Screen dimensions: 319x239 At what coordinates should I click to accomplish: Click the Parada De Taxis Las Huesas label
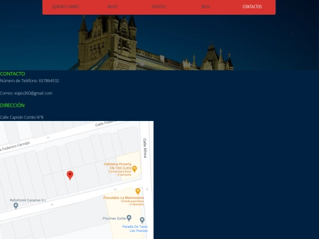click(135, 228)
